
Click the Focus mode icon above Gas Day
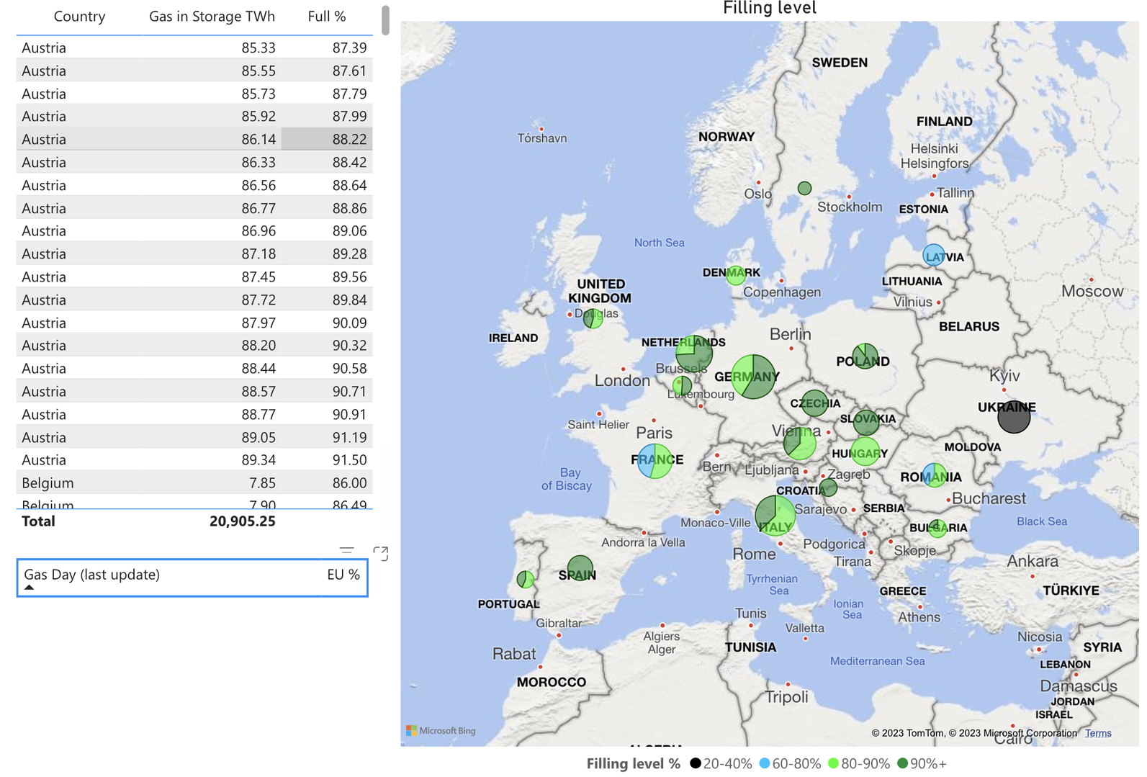381,553
